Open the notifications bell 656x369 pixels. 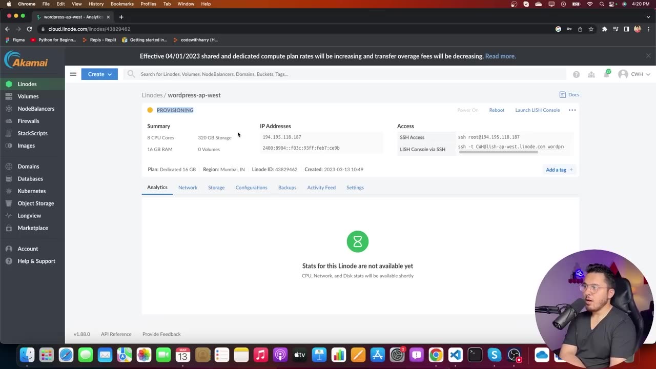pos(607,74)
